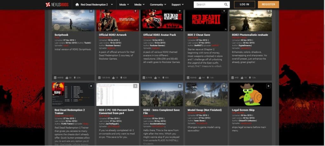This screenshot has width=325, height=146.
Task: Click the download count icon on Scripthook card
Action: [74, 77]
